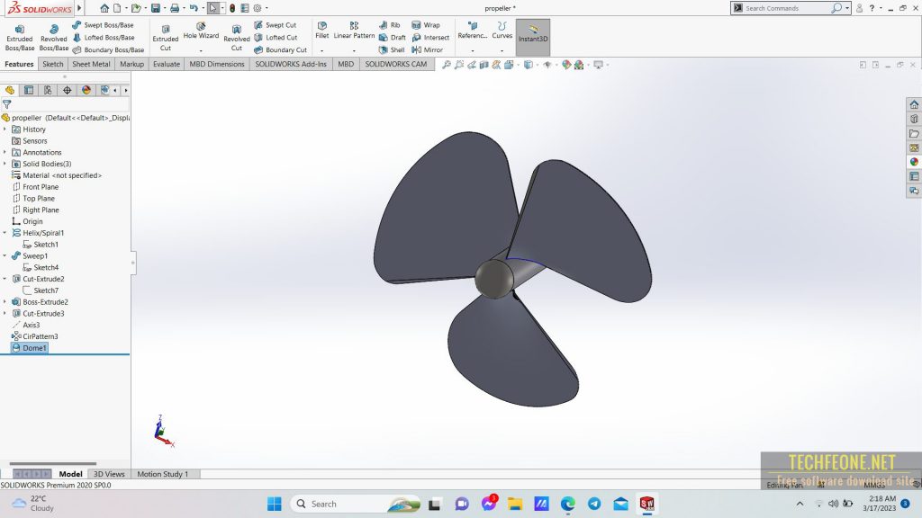Select Boundary Boss/Base tool
The height and width of the screenshot is (518, 922).
click(x=108, y=50)
